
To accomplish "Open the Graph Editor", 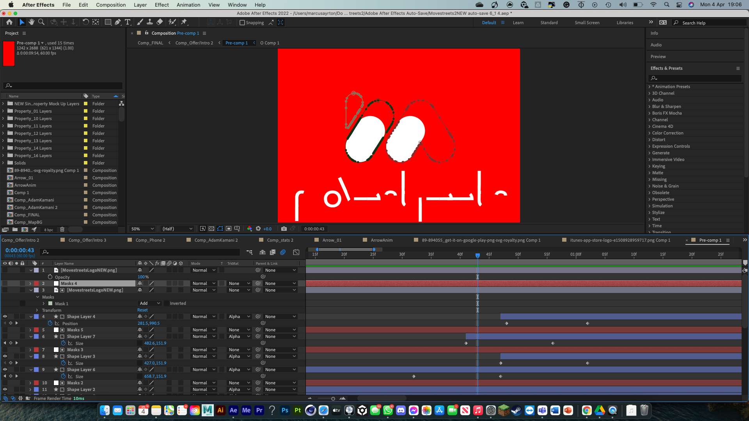I will tap(296, 252).
